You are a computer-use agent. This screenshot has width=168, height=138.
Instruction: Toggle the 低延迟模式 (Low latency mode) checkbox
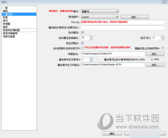tap(82, 43)
